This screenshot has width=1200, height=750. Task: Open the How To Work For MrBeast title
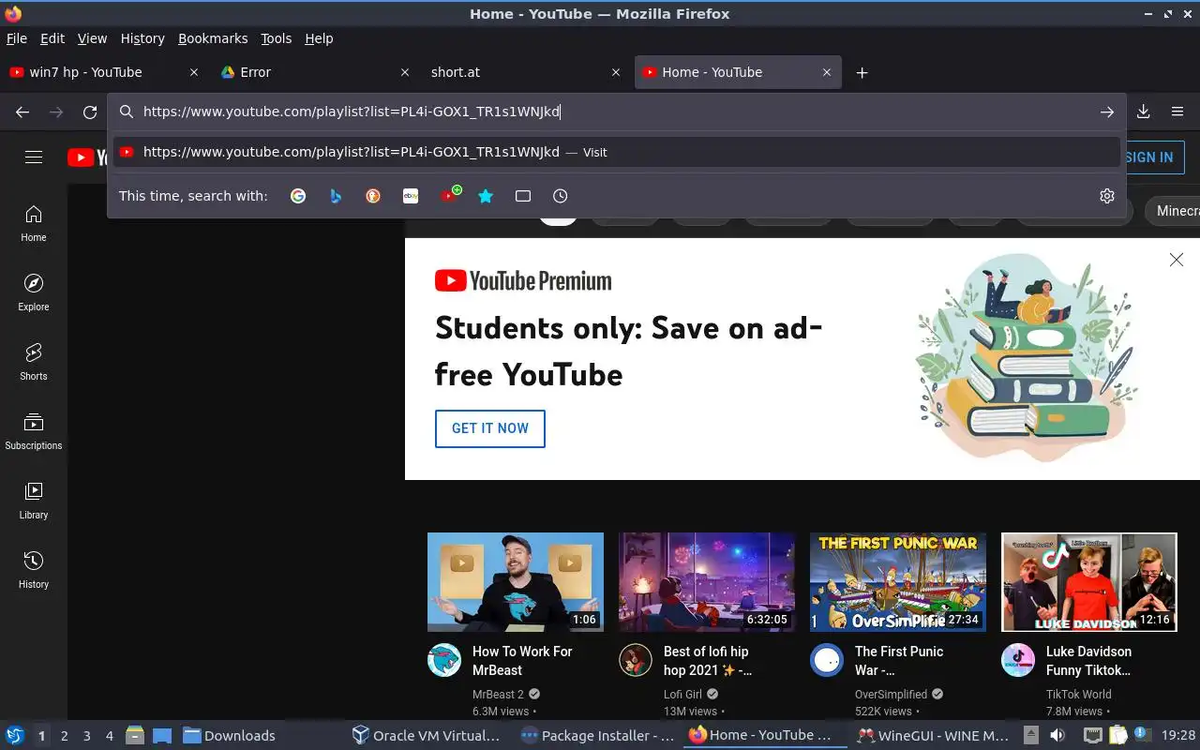tap(522, 661)
